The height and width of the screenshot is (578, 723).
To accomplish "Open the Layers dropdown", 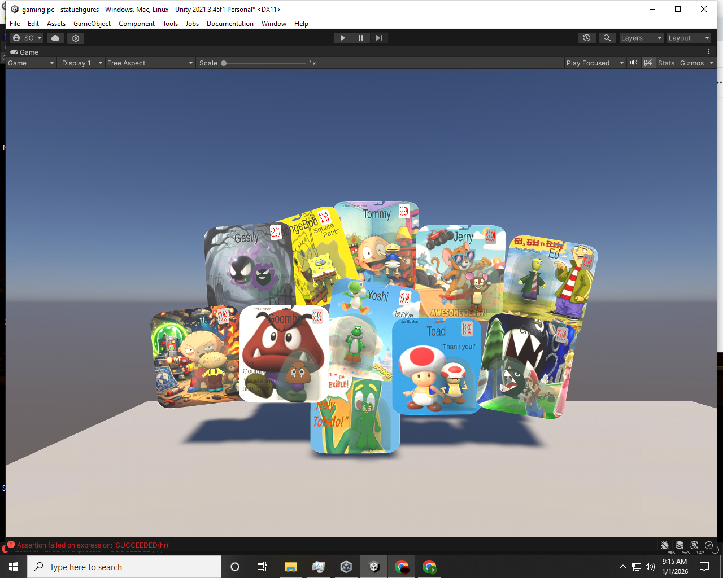I will [641, 38].
